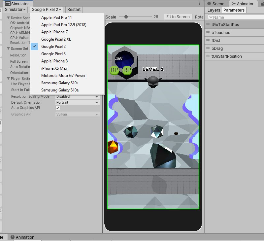The image size is (264, 241).
Task: Collapse the Player Settings section
Action: pyautogui.click(x=8, y=79)
